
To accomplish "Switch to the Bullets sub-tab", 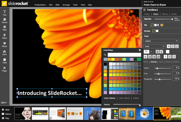I will [x=146, y=62].
